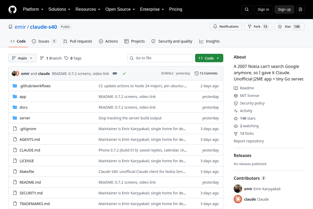Image resolution: width=313 pixels, height=209 pixels.
Task: Open the emir contributor avatar
Action: [238, 189]
